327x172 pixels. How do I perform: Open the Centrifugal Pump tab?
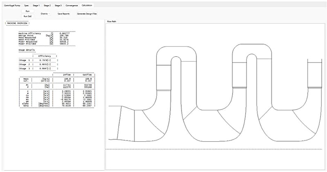point(12,5)
